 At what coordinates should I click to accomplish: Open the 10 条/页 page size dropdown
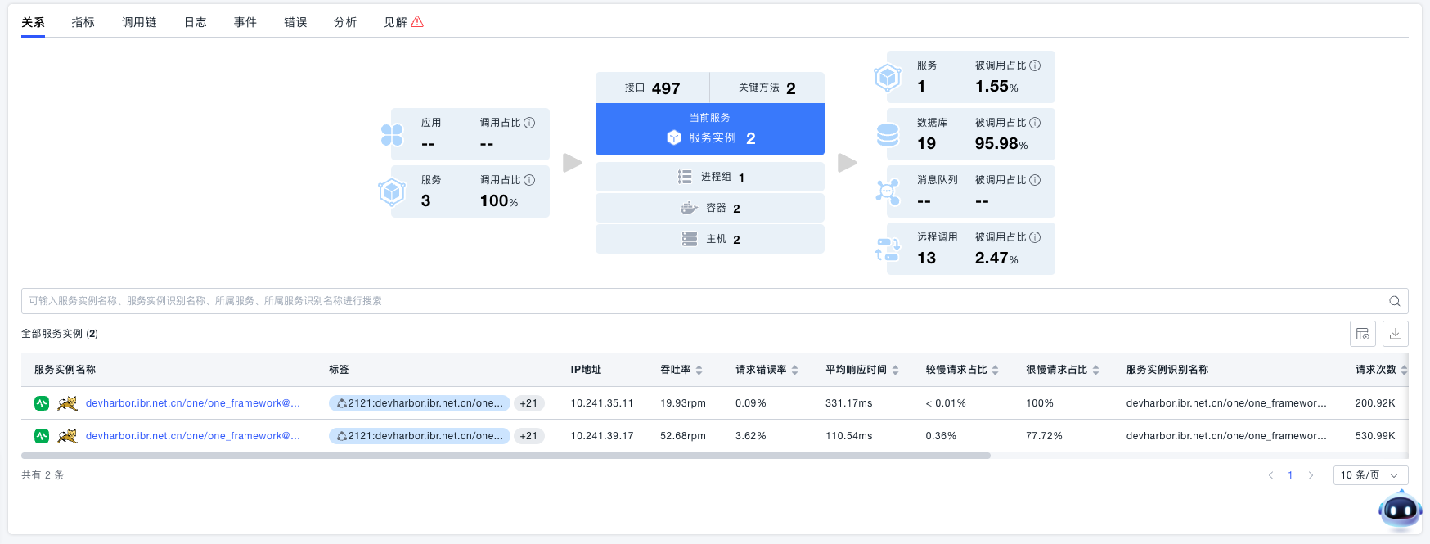[1370, 475]
